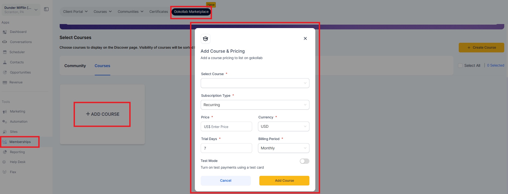Change the Billing Period Monthly dropdown
The width and height of the screenshot is (508, 194).
pos(283,148)
